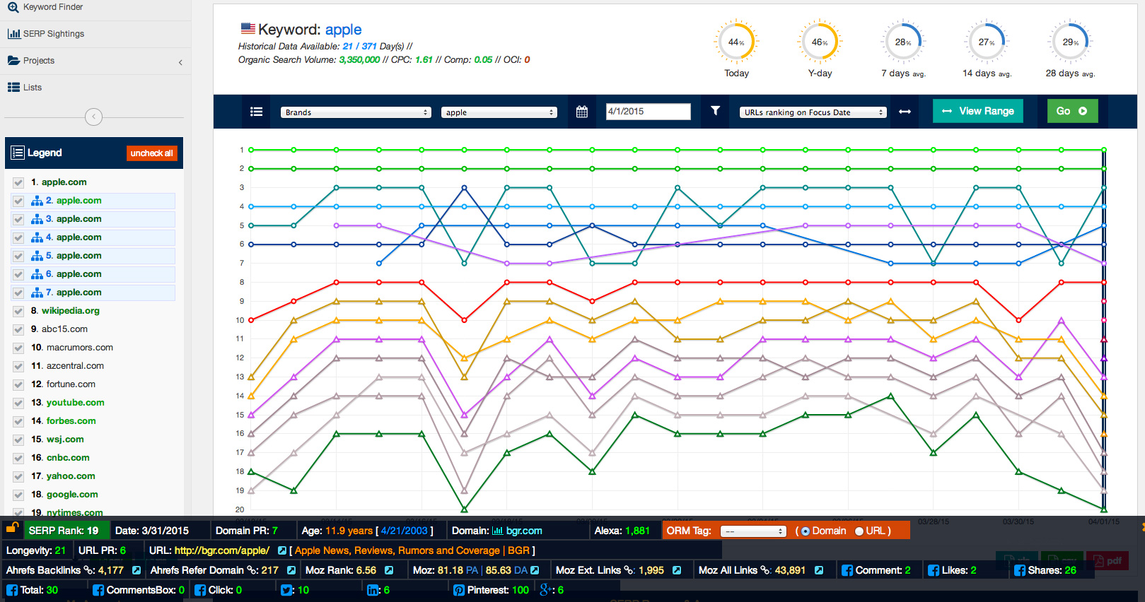The image size is (1145, 602).
Task: Open the ORM Tag dropdown
Action: coord(753,531)
